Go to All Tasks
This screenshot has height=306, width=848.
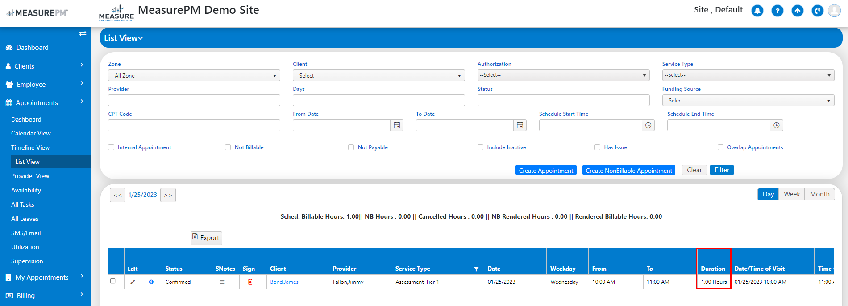click(23, 204)
